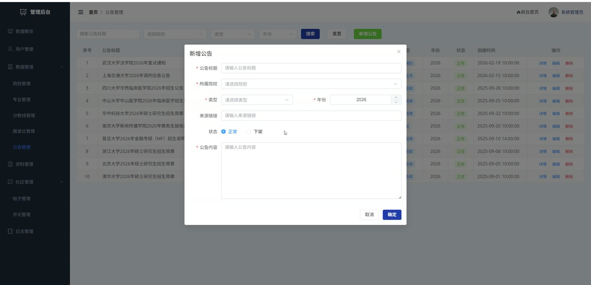Click 详情 for 武汉大学法学院 row
Viewport: 591px width, 285px height.
[543, 63]
